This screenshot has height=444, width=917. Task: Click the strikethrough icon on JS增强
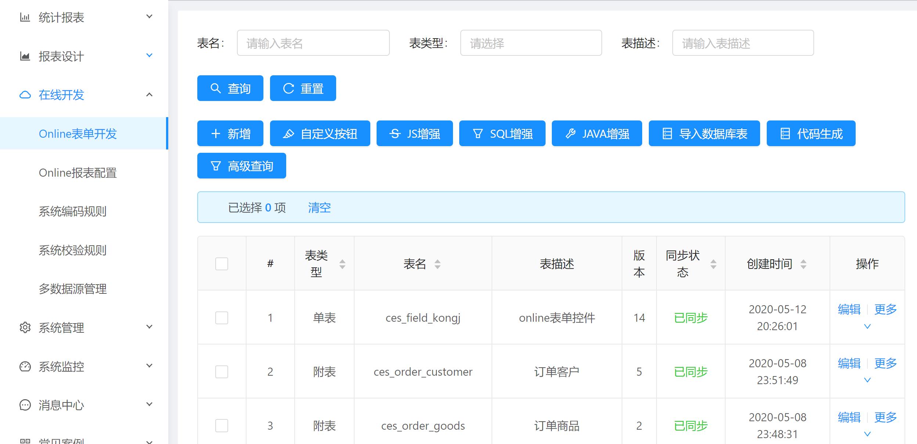click(395, 134)
